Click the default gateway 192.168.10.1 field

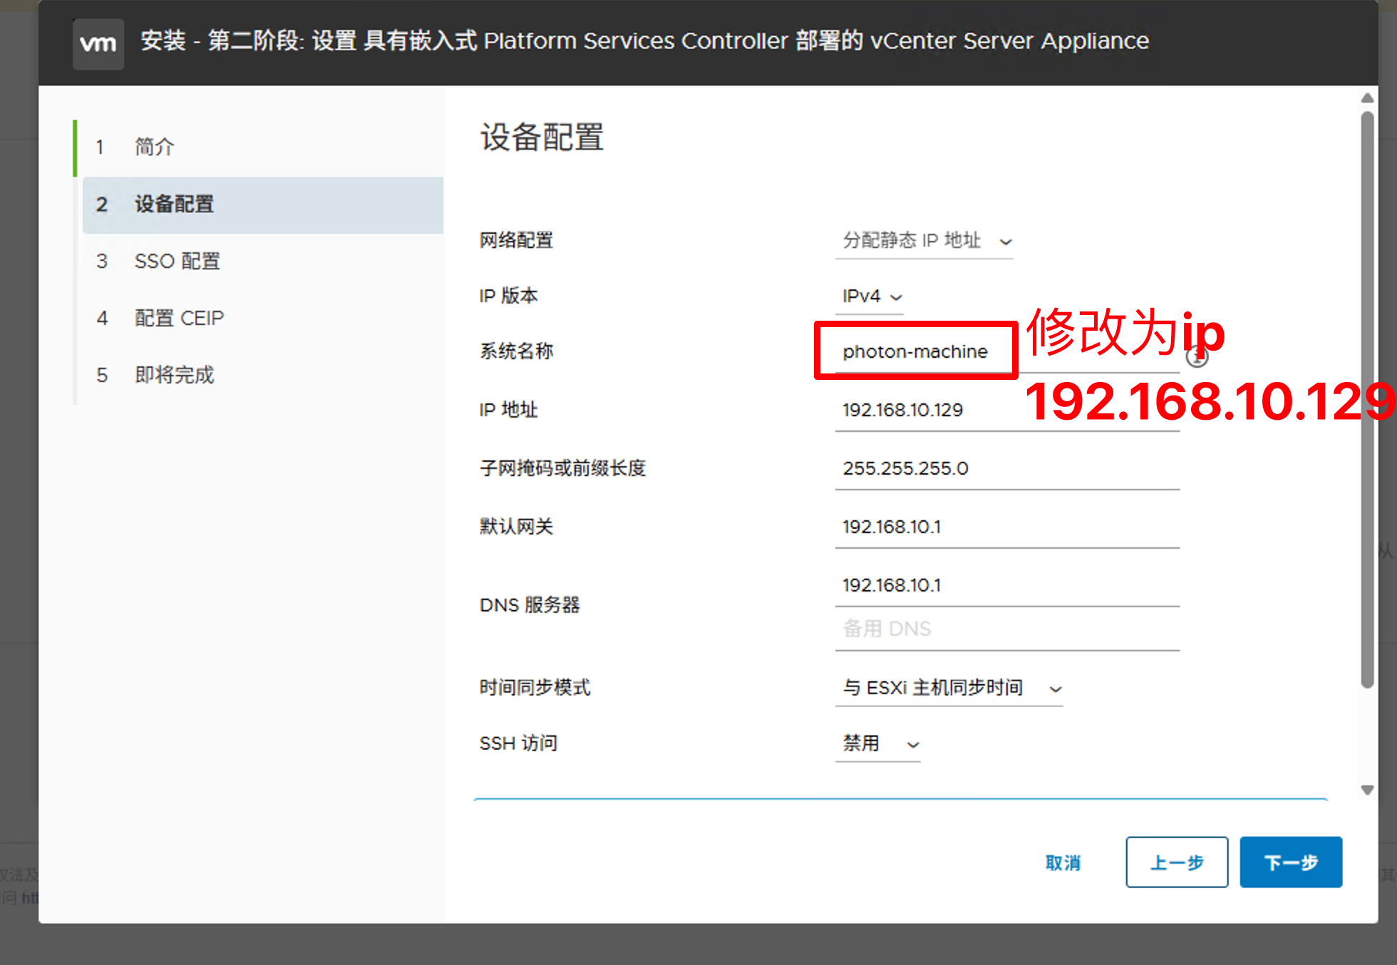click(x=1008, y=527)
